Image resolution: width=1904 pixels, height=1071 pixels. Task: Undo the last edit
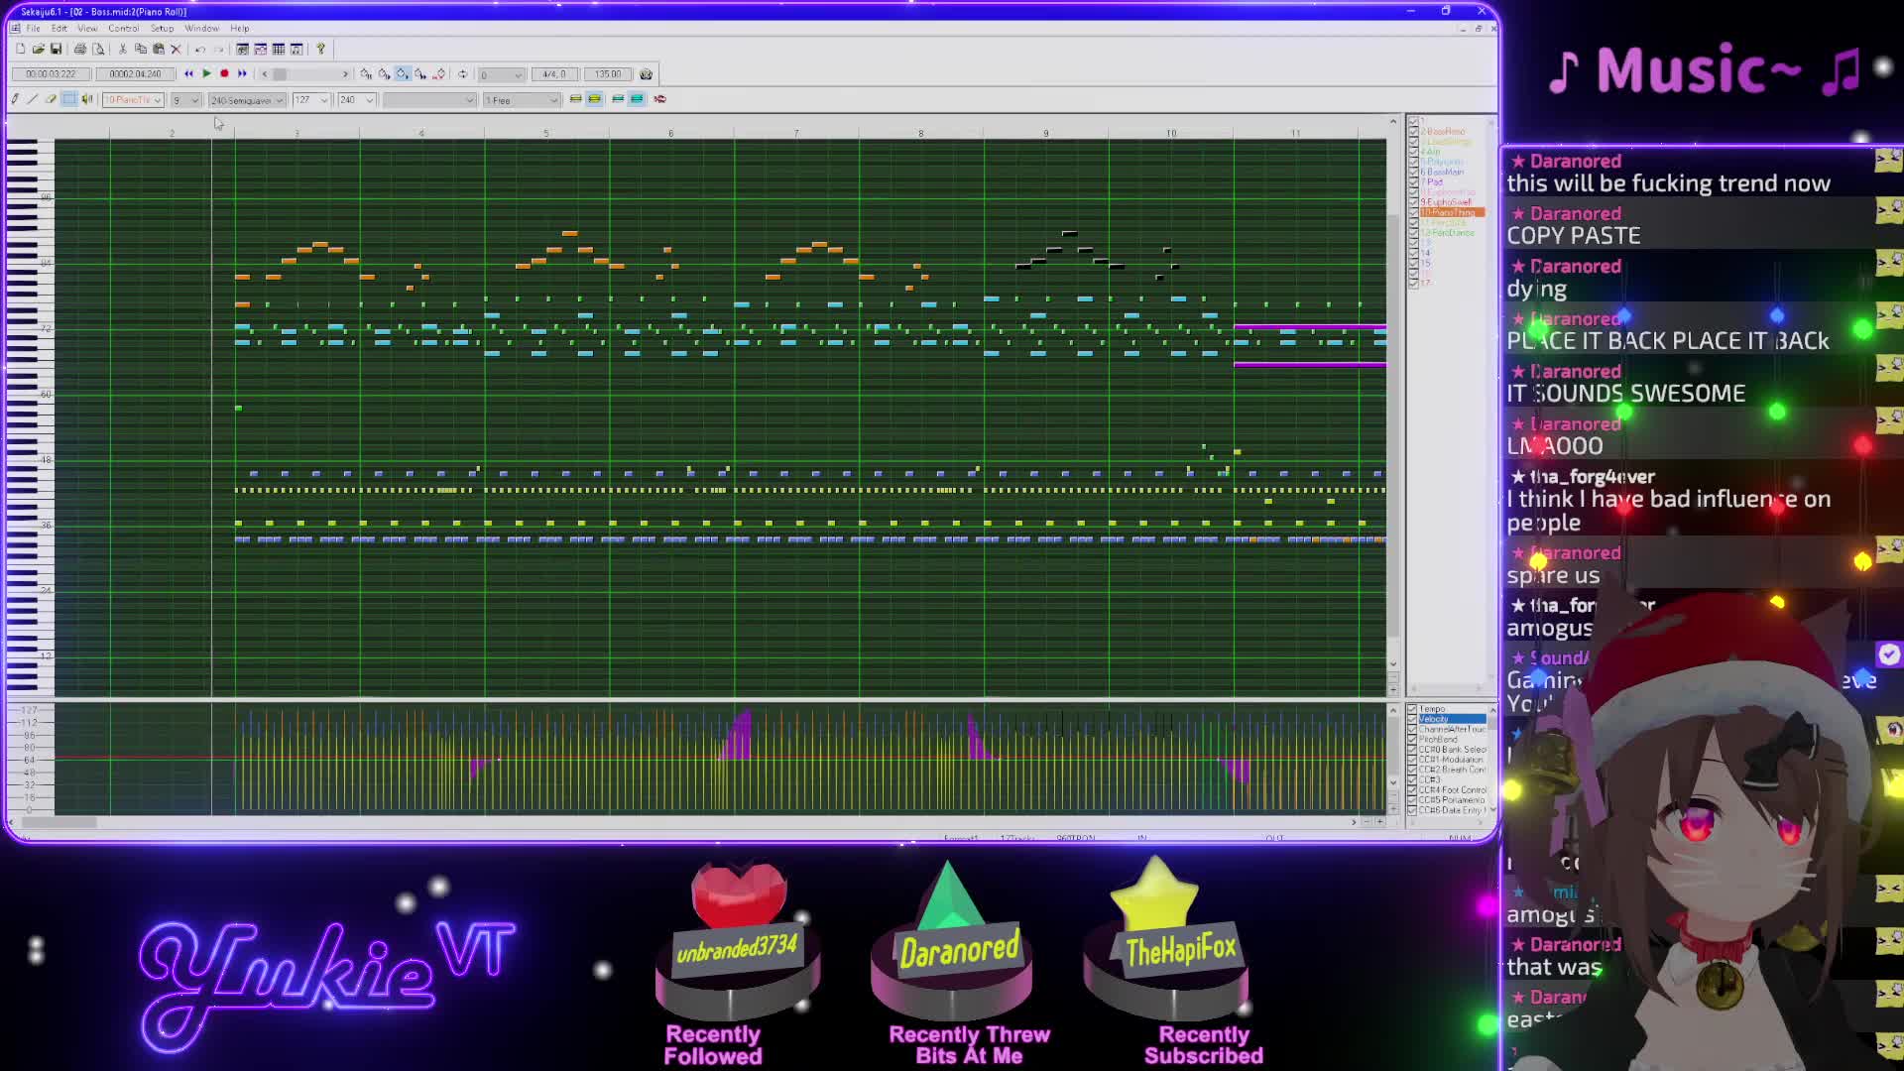pos(200,50)
